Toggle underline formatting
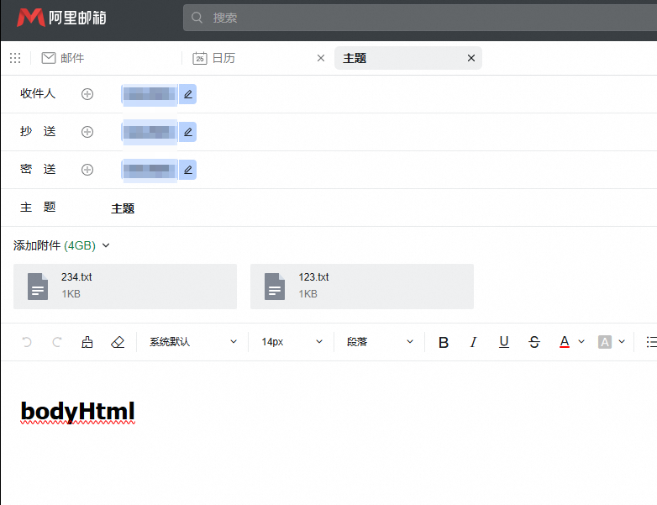The width and height of the screenshot is (657, 505). pyautogui.click(x=504, y=342)
